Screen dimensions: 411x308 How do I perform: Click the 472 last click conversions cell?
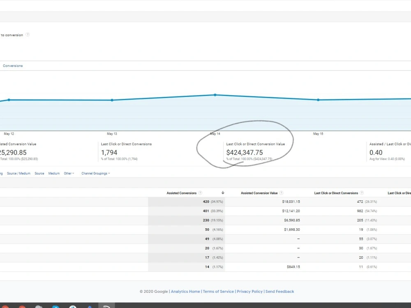pos(360,202)
